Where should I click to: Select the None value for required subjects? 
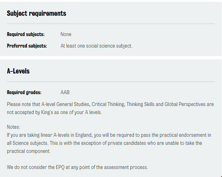pyautogui.click(x=66, y=34)
